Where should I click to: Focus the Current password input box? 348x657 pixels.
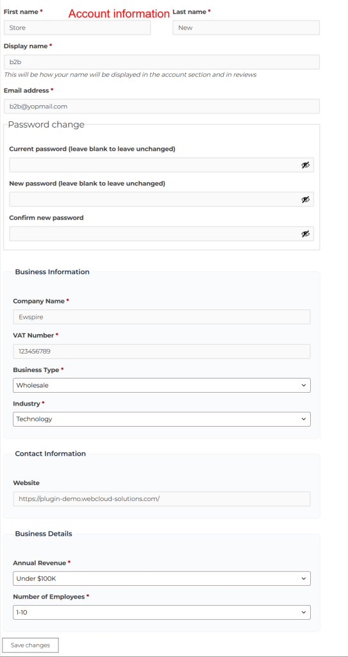point(162,165)
